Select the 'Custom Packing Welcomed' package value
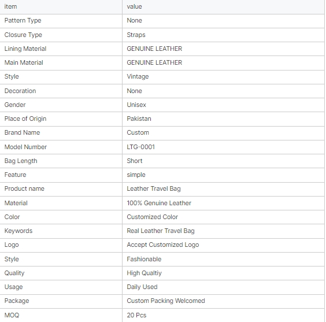Image resolution: width=326 pixels, height=322 pixels. click(x=166, y=301)
